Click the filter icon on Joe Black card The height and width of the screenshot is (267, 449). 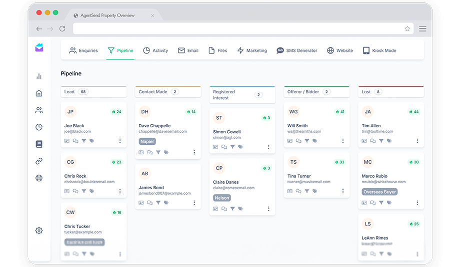84,141
